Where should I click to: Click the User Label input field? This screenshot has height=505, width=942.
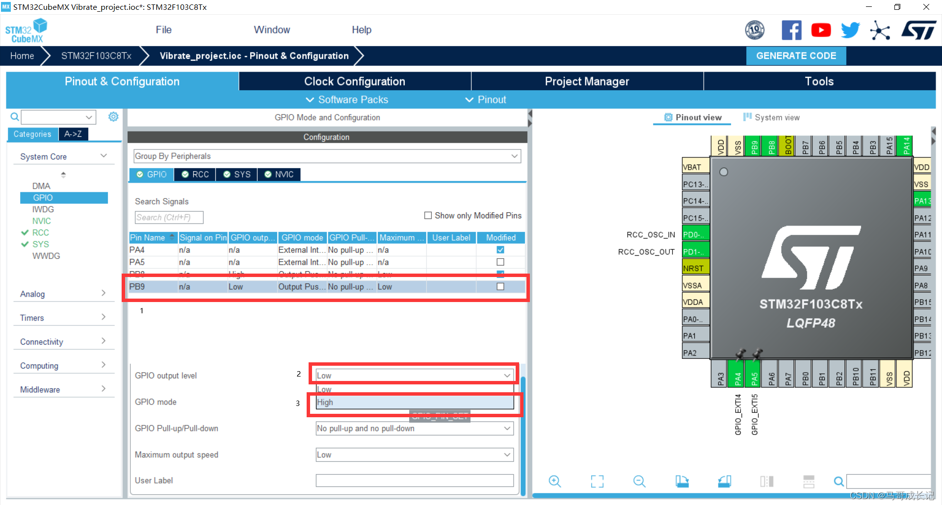point(415,480)
